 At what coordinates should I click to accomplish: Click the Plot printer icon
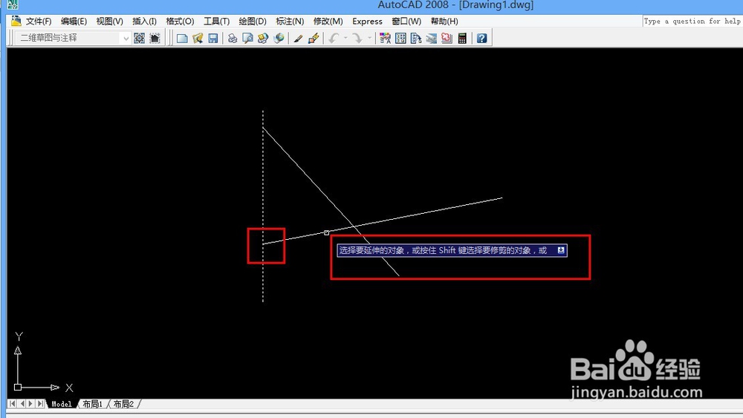click(232, 39)
